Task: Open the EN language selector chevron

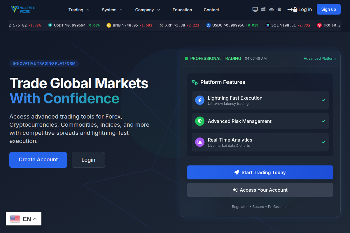Action: pyautogui.click(x=35, y=219)
